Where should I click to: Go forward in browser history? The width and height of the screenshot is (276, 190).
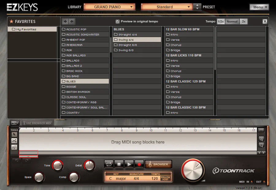[72, 21]
